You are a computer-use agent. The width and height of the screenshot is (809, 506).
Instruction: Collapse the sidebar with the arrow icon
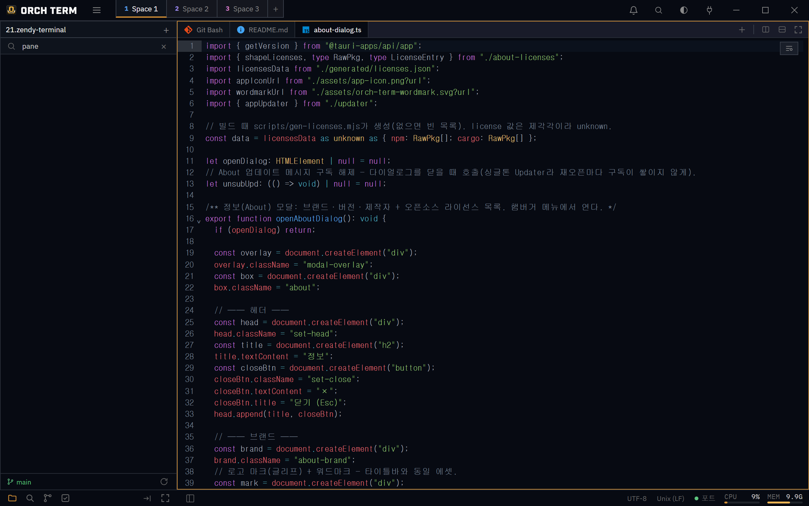click(x=147, y=498)
